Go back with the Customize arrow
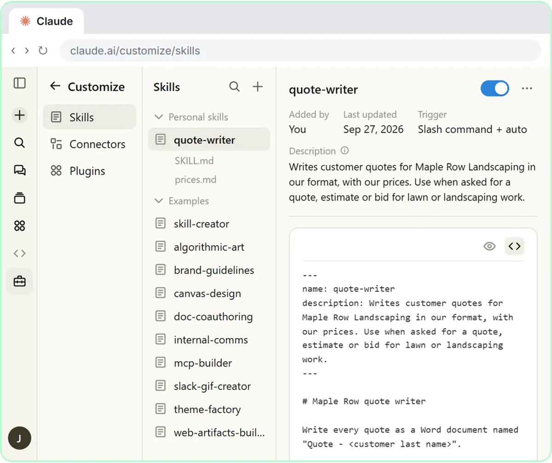The image size is (552, 463). pos(55,86)
